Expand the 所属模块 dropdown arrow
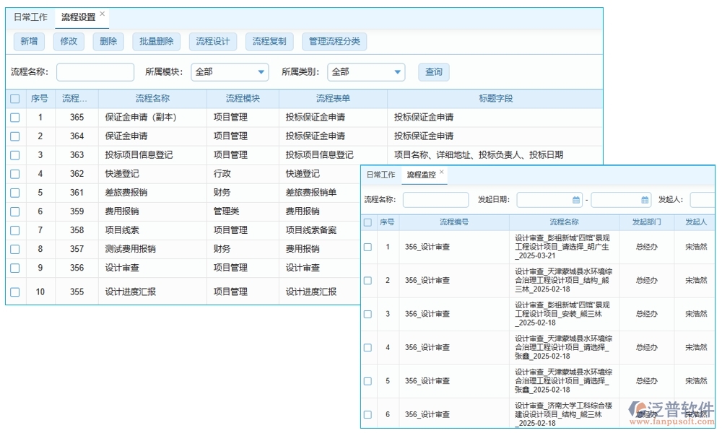 pyautogui.click(x=260, y=72)
